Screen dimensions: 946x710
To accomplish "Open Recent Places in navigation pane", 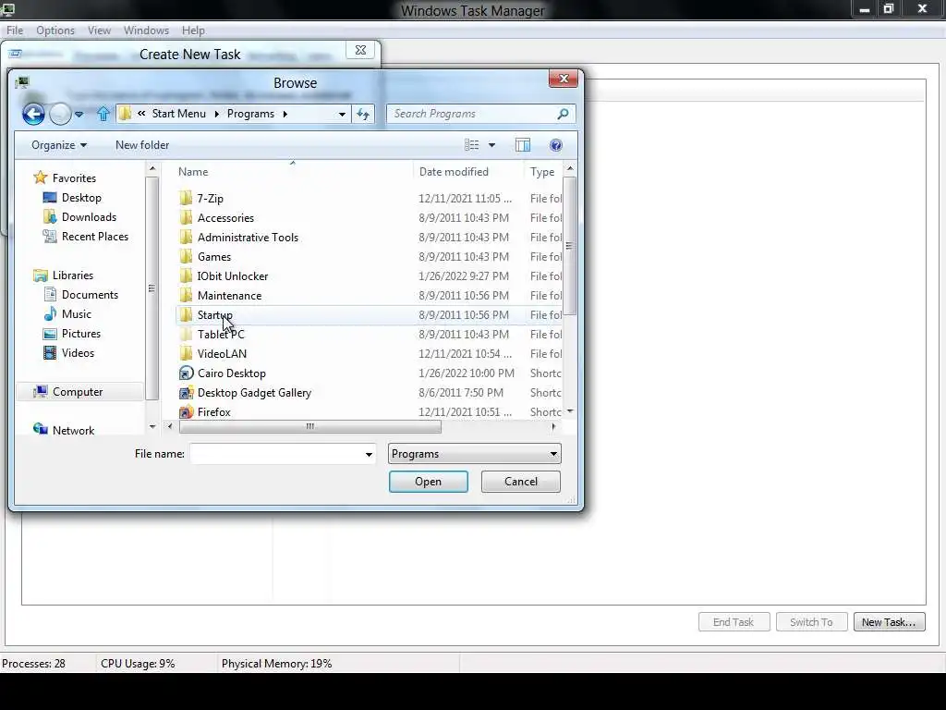I will pyautogui.click(x=86, y=236).
